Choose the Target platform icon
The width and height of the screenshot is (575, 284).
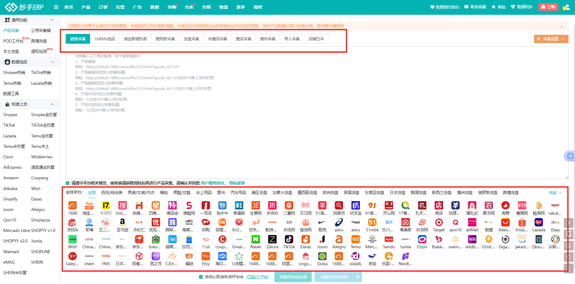point(439,222)
